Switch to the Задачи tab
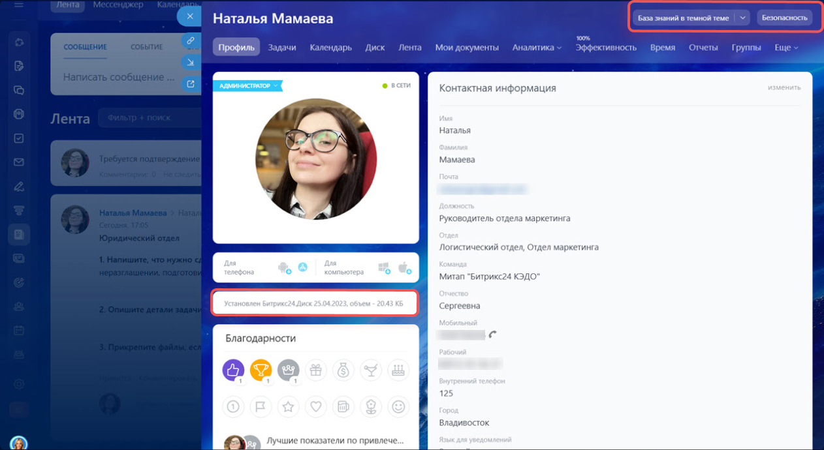Image resolution: width=824 pixels, height=450 pixels. [282, 48]
